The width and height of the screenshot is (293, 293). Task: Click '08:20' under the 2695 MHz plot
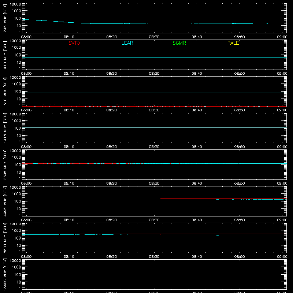[112, 183]
